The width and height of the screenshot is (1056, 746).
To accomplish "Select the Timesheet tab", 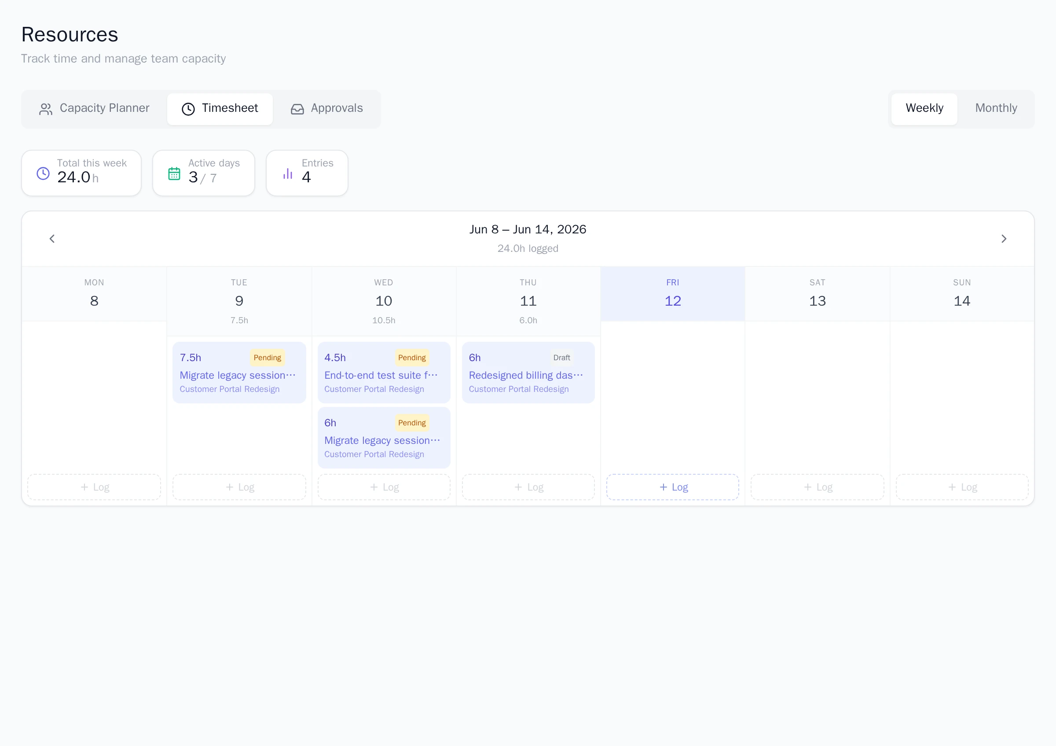I will click(x=220, y=109).
